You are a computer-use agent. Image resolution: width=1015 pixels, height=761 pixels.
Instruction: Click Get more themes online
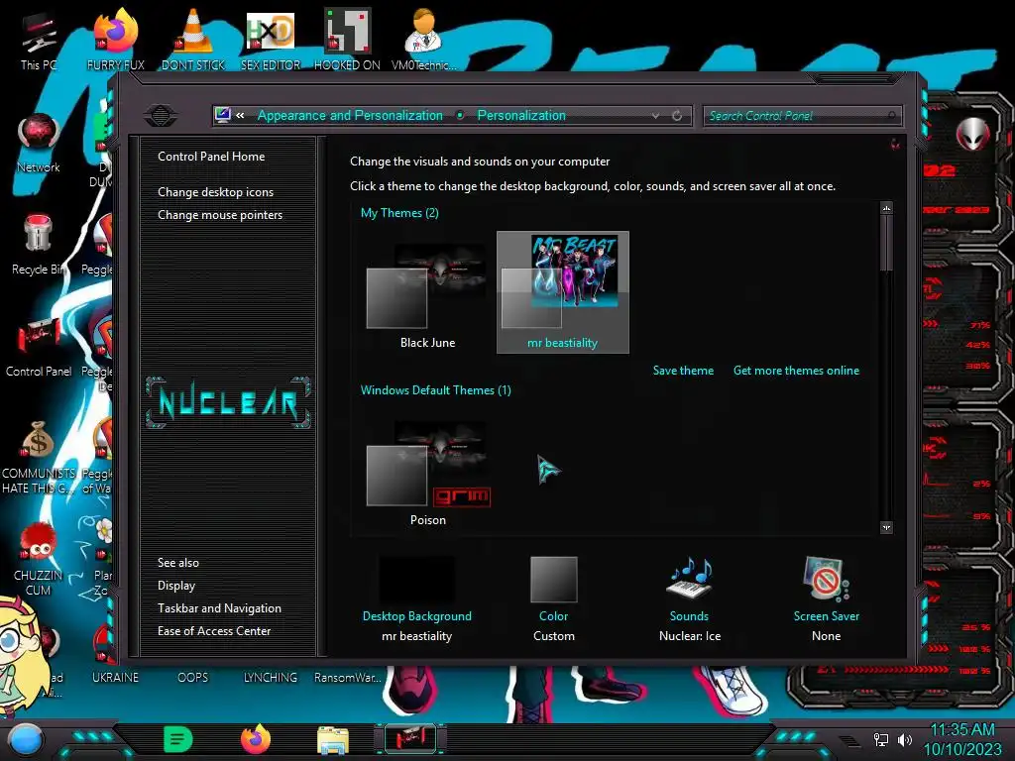pos(796,371)
